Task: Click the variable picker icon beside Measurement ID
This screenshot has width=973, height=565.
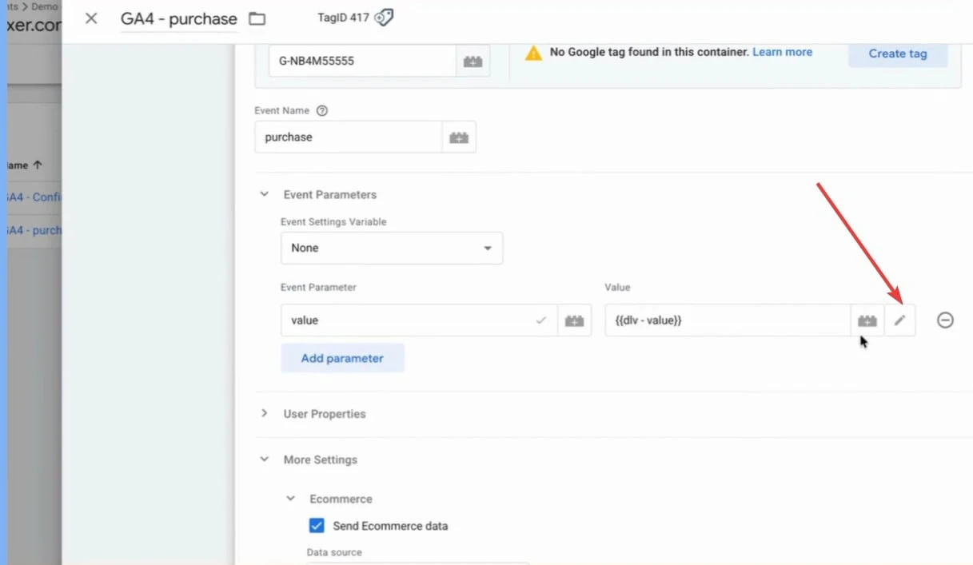Action: pyautogui.click(x=473, y=62)
